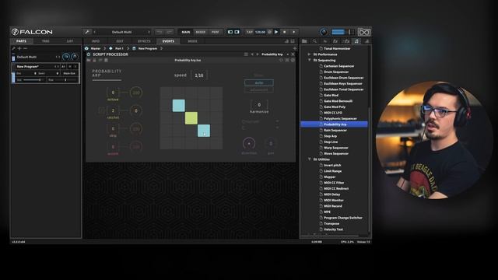Toggle the right sidebar panel icon

(x=237, y=32)
